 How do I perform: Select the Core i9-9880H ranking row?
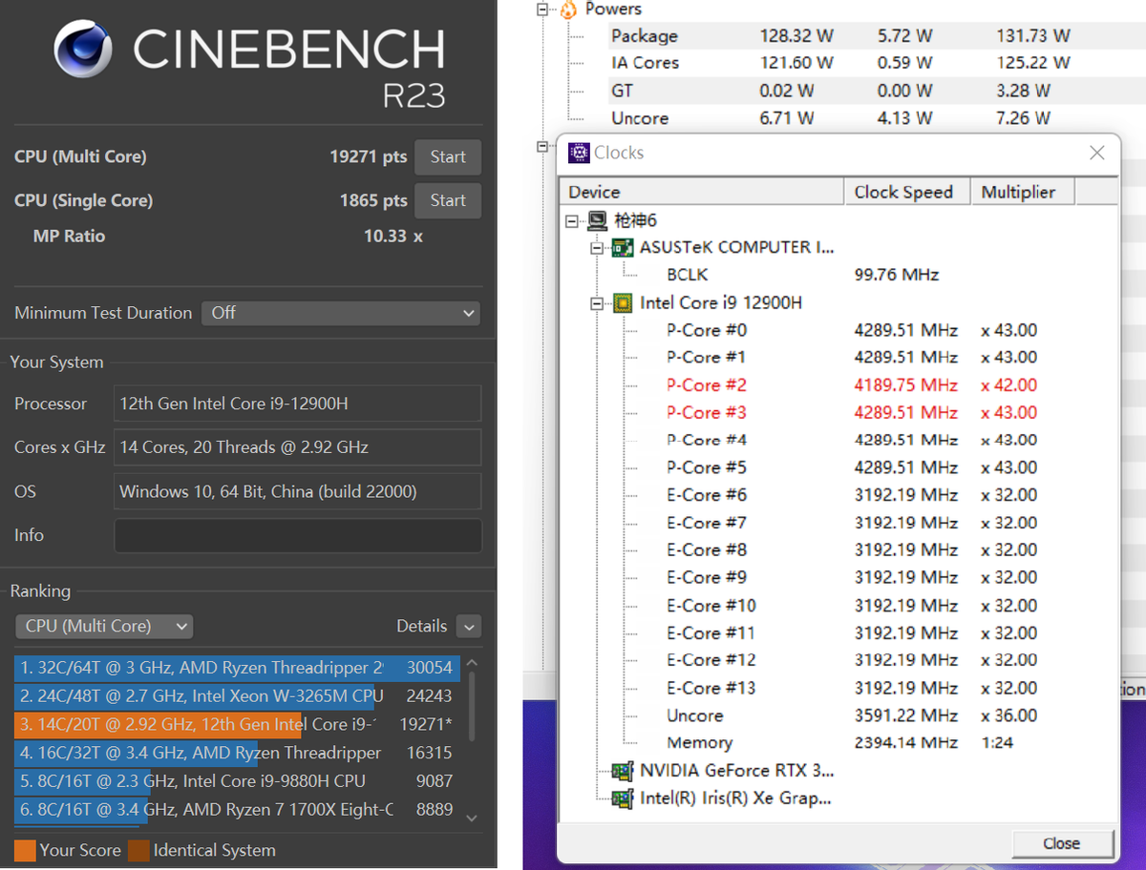[x=237, y=781]
